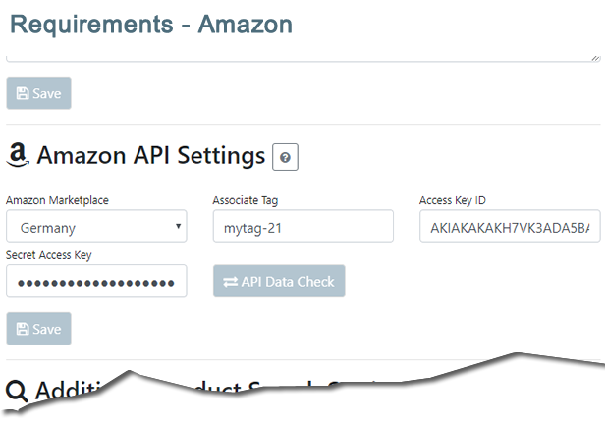Screen dimensions: 605x425
Task: Click the Associate Tag label
Action: coord(246,200)
